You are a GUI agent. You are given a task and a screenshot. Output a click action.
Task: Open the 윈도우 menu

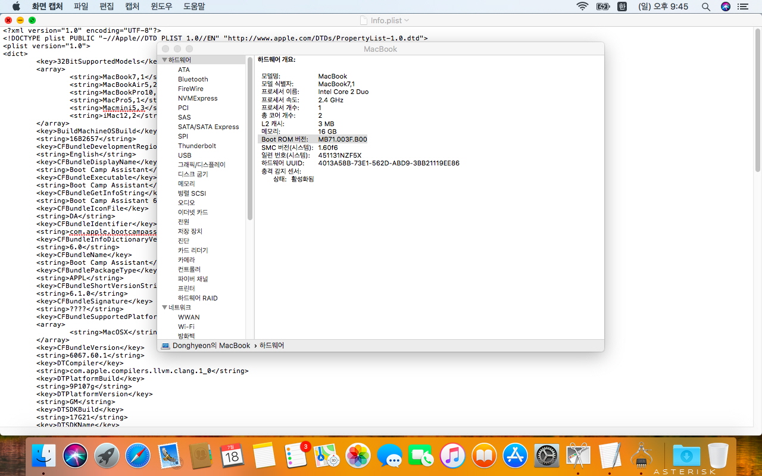click(161, 7)
